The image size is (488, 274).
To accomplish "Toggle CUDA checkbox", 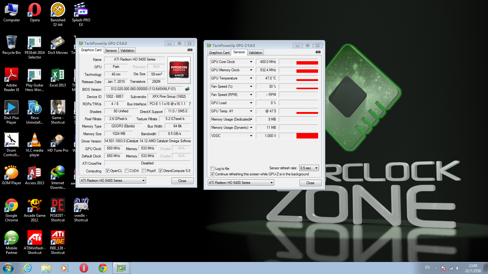I will (127, 171).
